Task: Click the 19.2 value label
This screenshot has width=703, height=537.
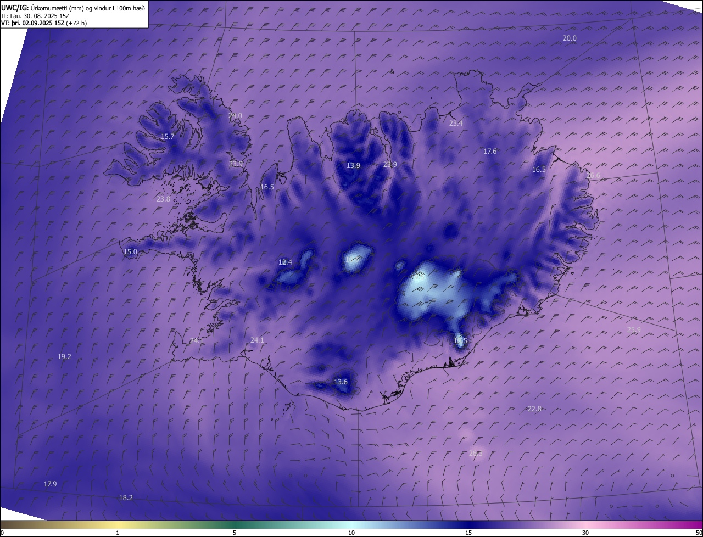Action: pos(64,356)
